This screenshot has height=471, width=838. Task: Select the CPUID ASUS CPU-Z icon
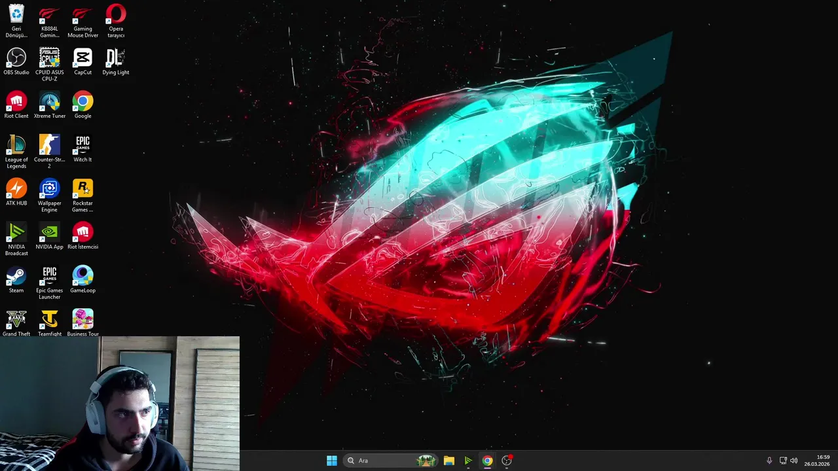point(49,65)
